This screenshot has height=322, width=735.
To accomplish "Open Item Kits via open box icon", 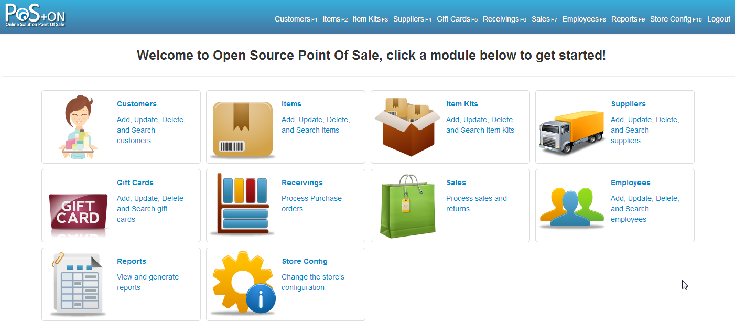I will click(x=405, y=126).
